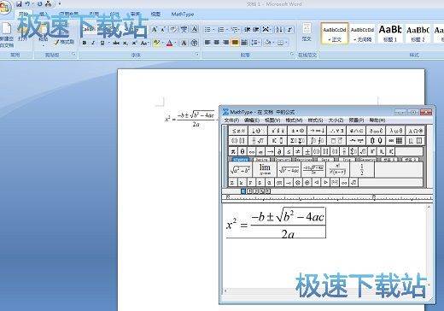Toggle superscript in Word font group
This screenshot has height=311, width=444.
tap(134, 44)
